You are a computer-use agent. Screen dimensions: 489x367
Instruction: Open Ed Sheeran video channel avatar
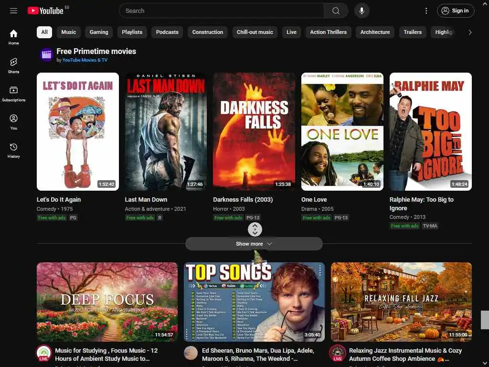click(x=191, y=353)
